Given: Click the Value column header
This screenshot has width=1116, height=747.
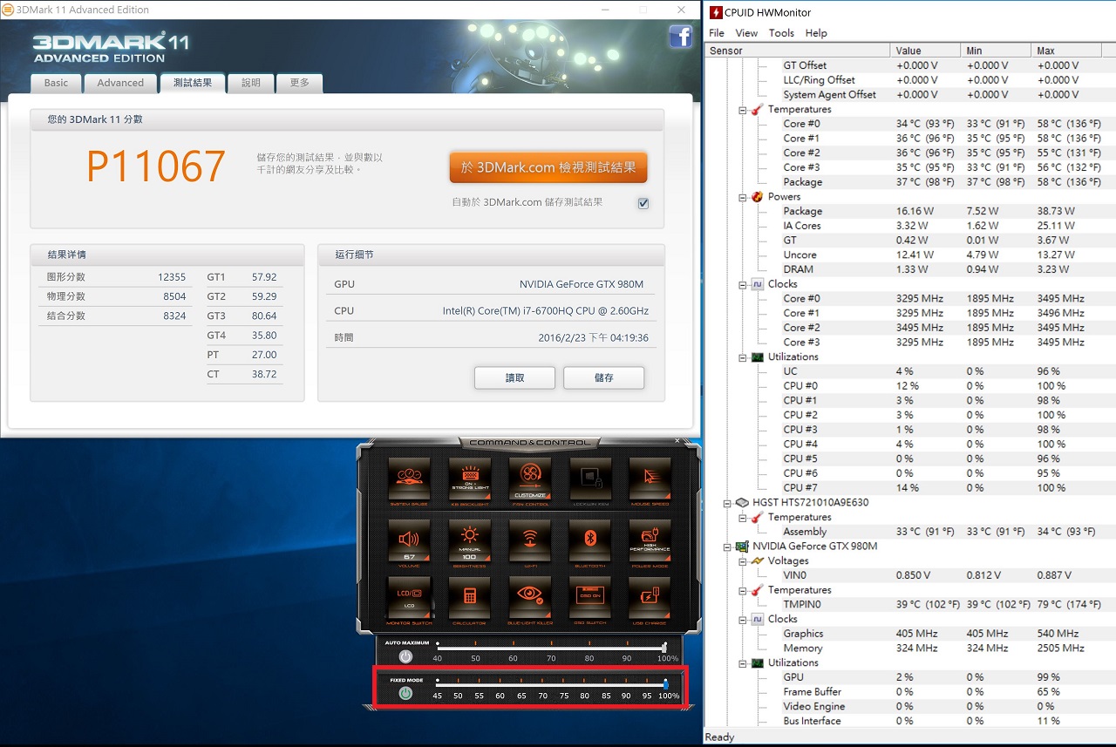Looking at the screenshot, I should point(925,51).
